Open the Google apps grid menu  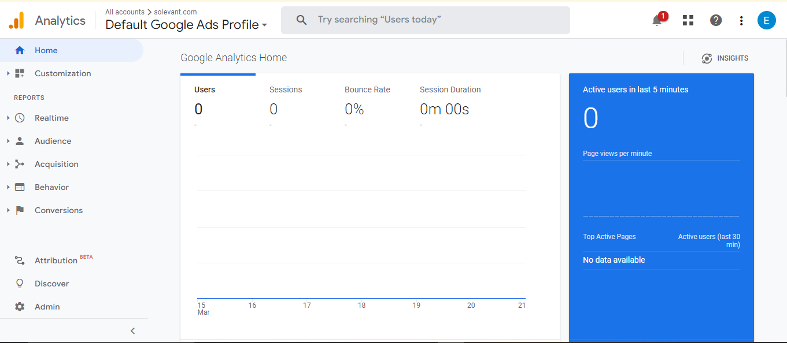688,20
